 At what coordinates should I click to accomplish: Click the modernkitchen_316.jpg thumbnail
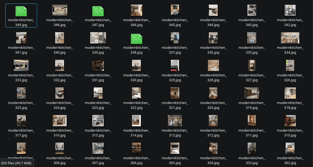[60, 121]
